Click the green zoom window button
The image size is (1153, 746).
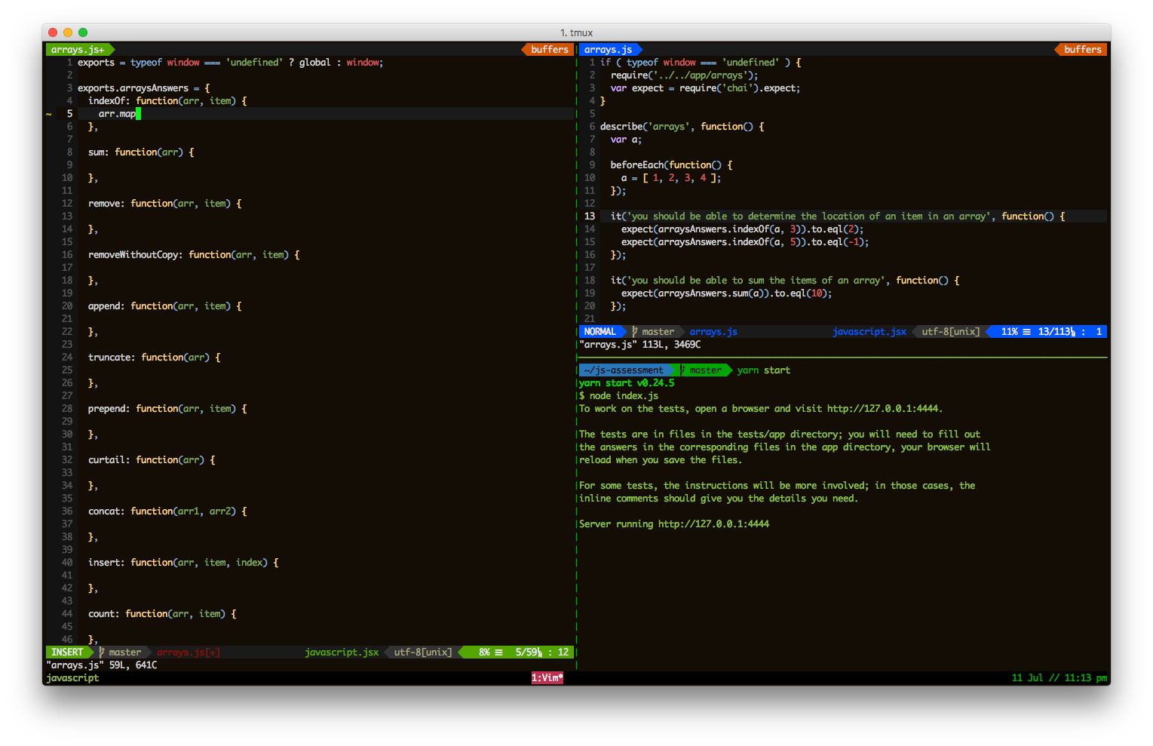[83, 32]
